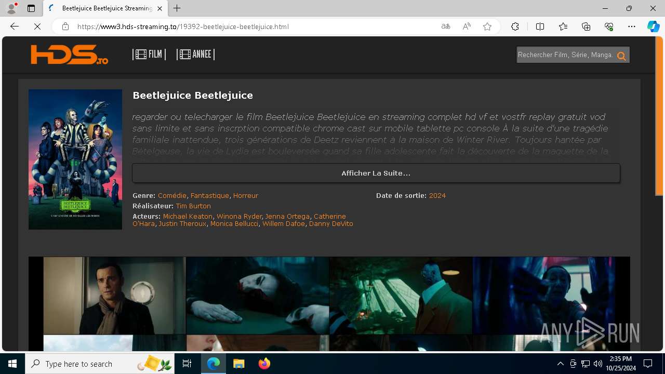This screenshot has height=374, width=665.
Task: Add this page to favorites star
Action: pyautogui.click(x=487, y=26)
